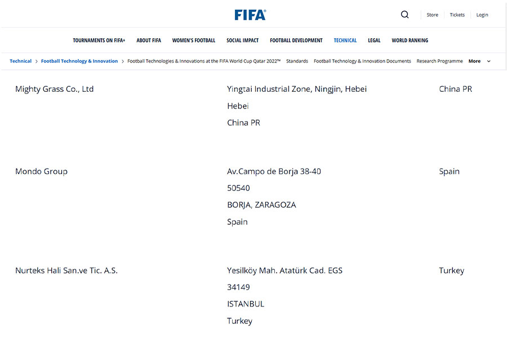Viewport: 507px width, 338px height.
Task: Click the FIFA logo at the top
Action: pyautogui.click(x=250, y=15)
